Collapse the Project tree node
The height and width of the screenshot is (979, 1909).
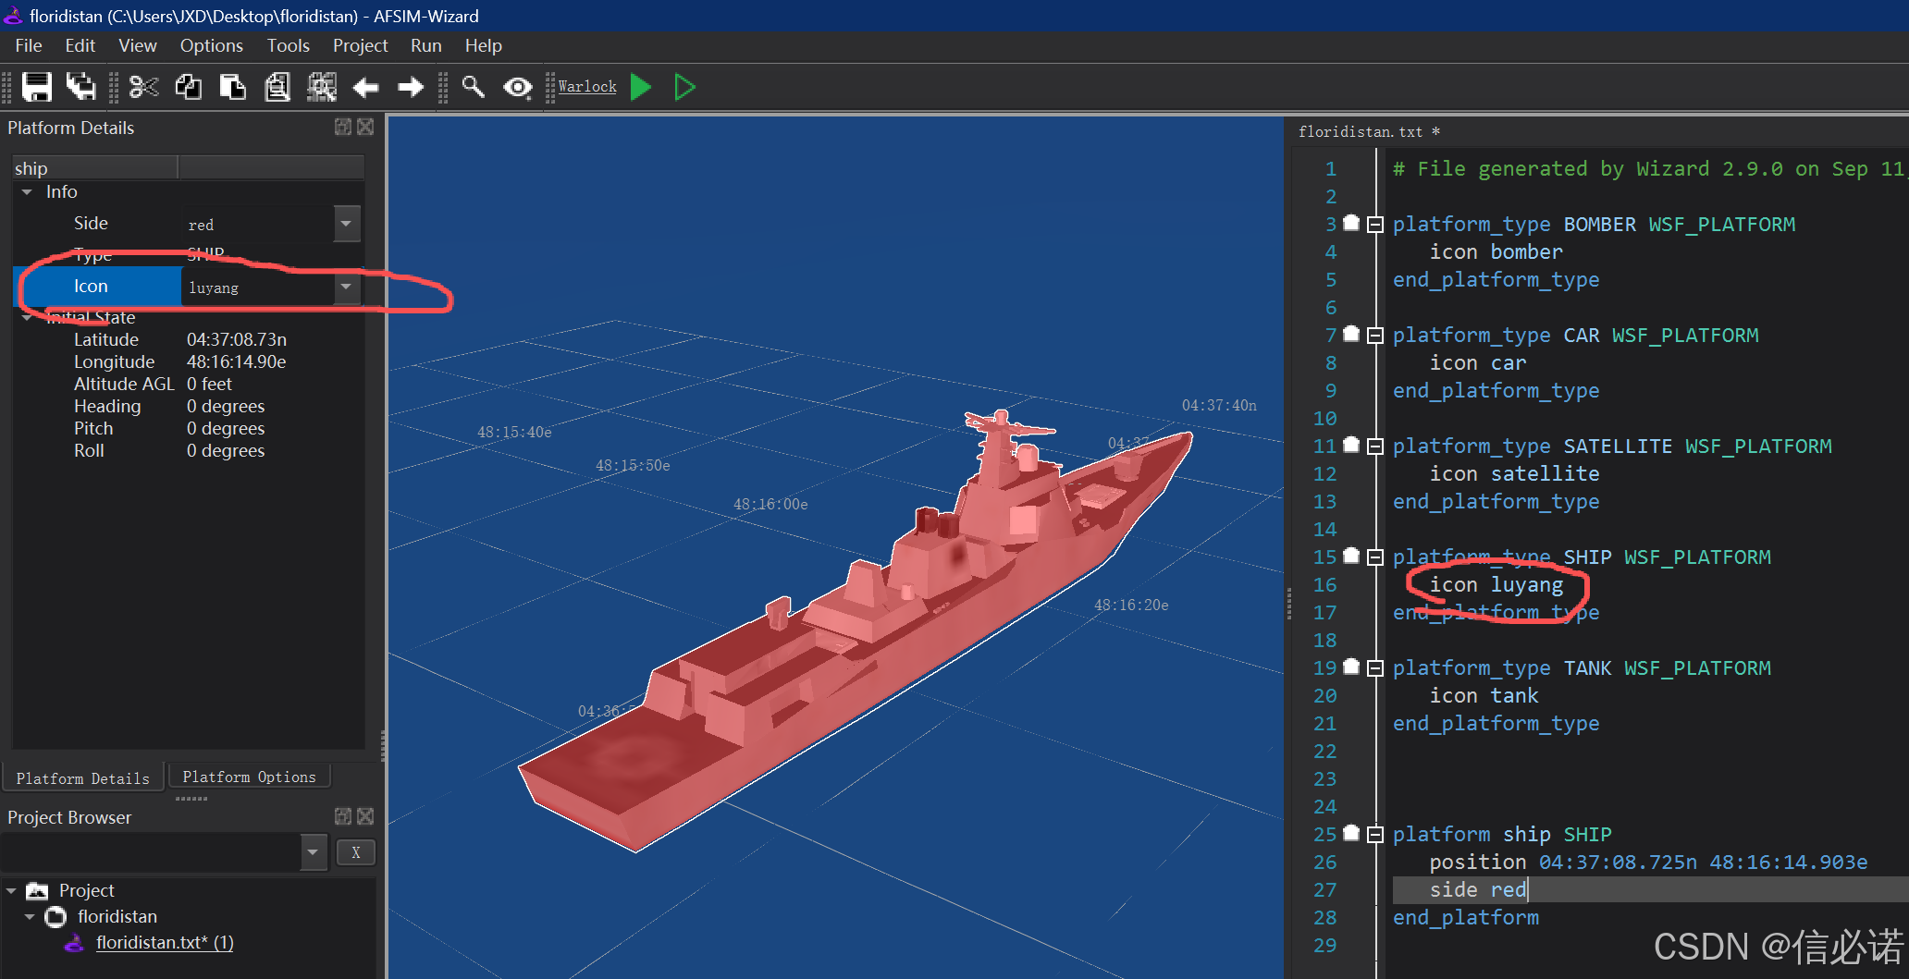pos(11,891)
